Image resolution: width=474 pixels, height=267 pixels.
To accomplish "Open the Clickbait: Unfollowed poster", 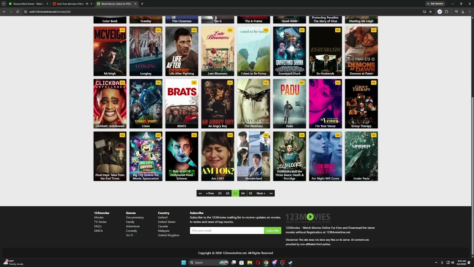I will point(110,104).
